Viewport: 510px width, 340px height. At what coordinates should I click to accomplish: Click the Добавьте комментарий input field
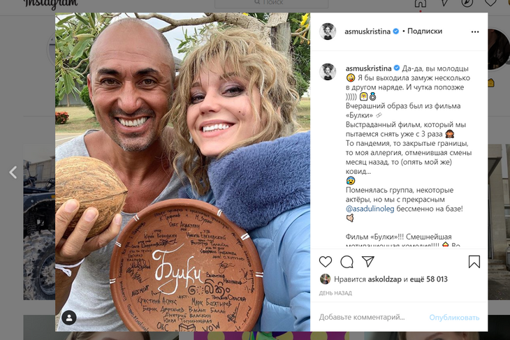(371, 317)
